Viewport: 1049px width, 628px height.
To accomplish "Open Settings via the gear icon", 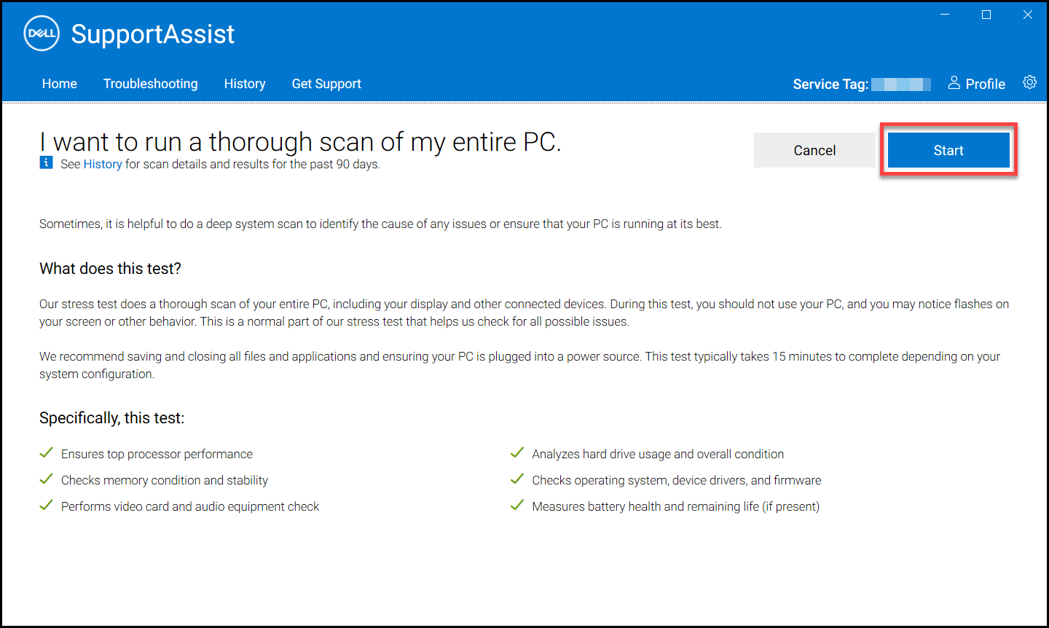I will click(1029, 82).
